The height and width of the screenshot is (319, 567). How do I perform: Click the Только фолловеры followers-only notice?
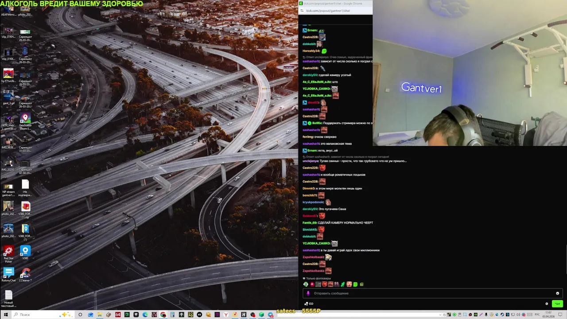316,278
